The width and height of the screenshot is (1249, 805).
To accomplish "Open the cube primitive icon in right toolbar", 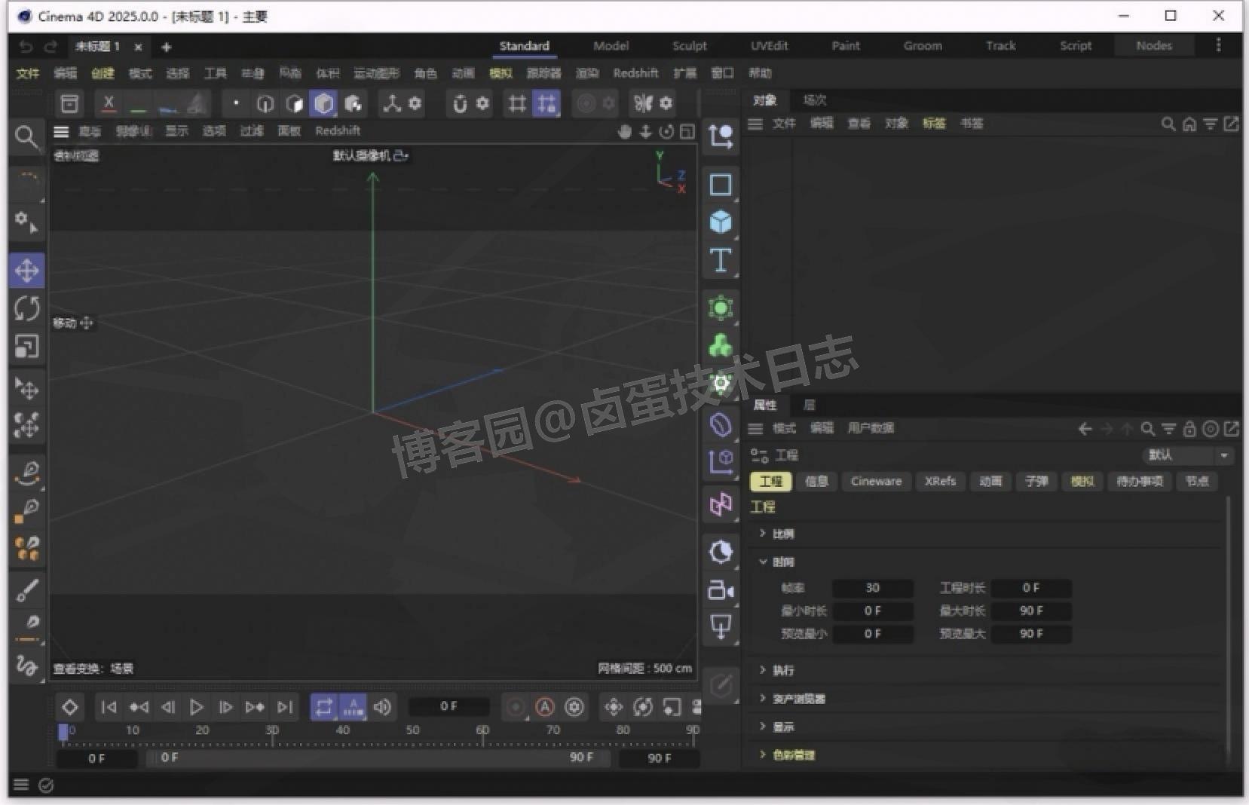I will 721,221.
